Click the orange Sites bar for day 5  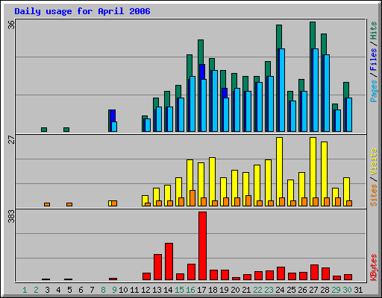(69, 204)
